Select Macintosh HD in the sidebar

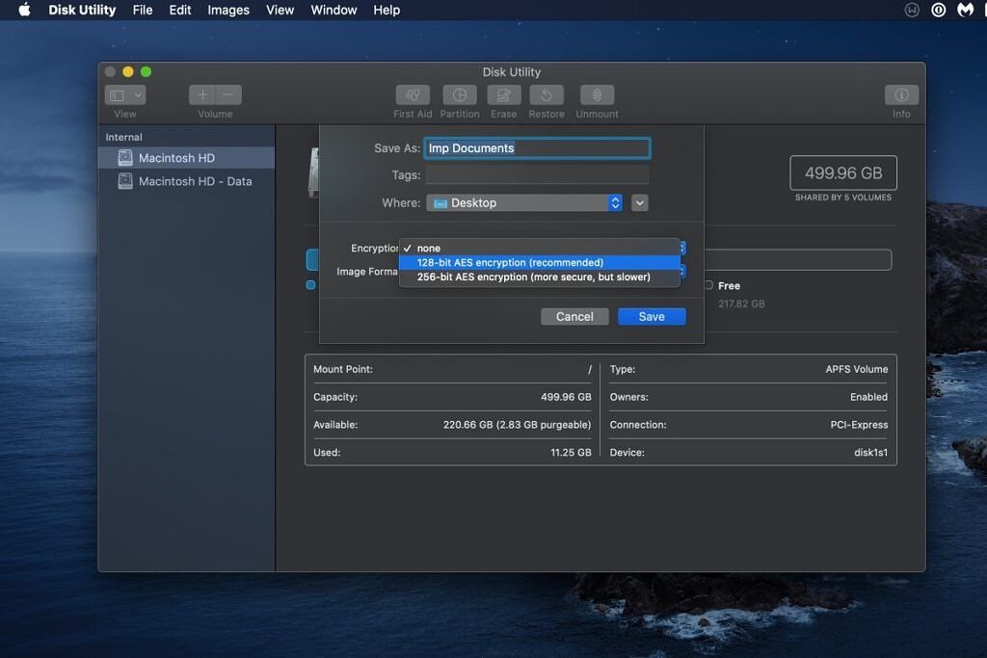coord(186,158)
